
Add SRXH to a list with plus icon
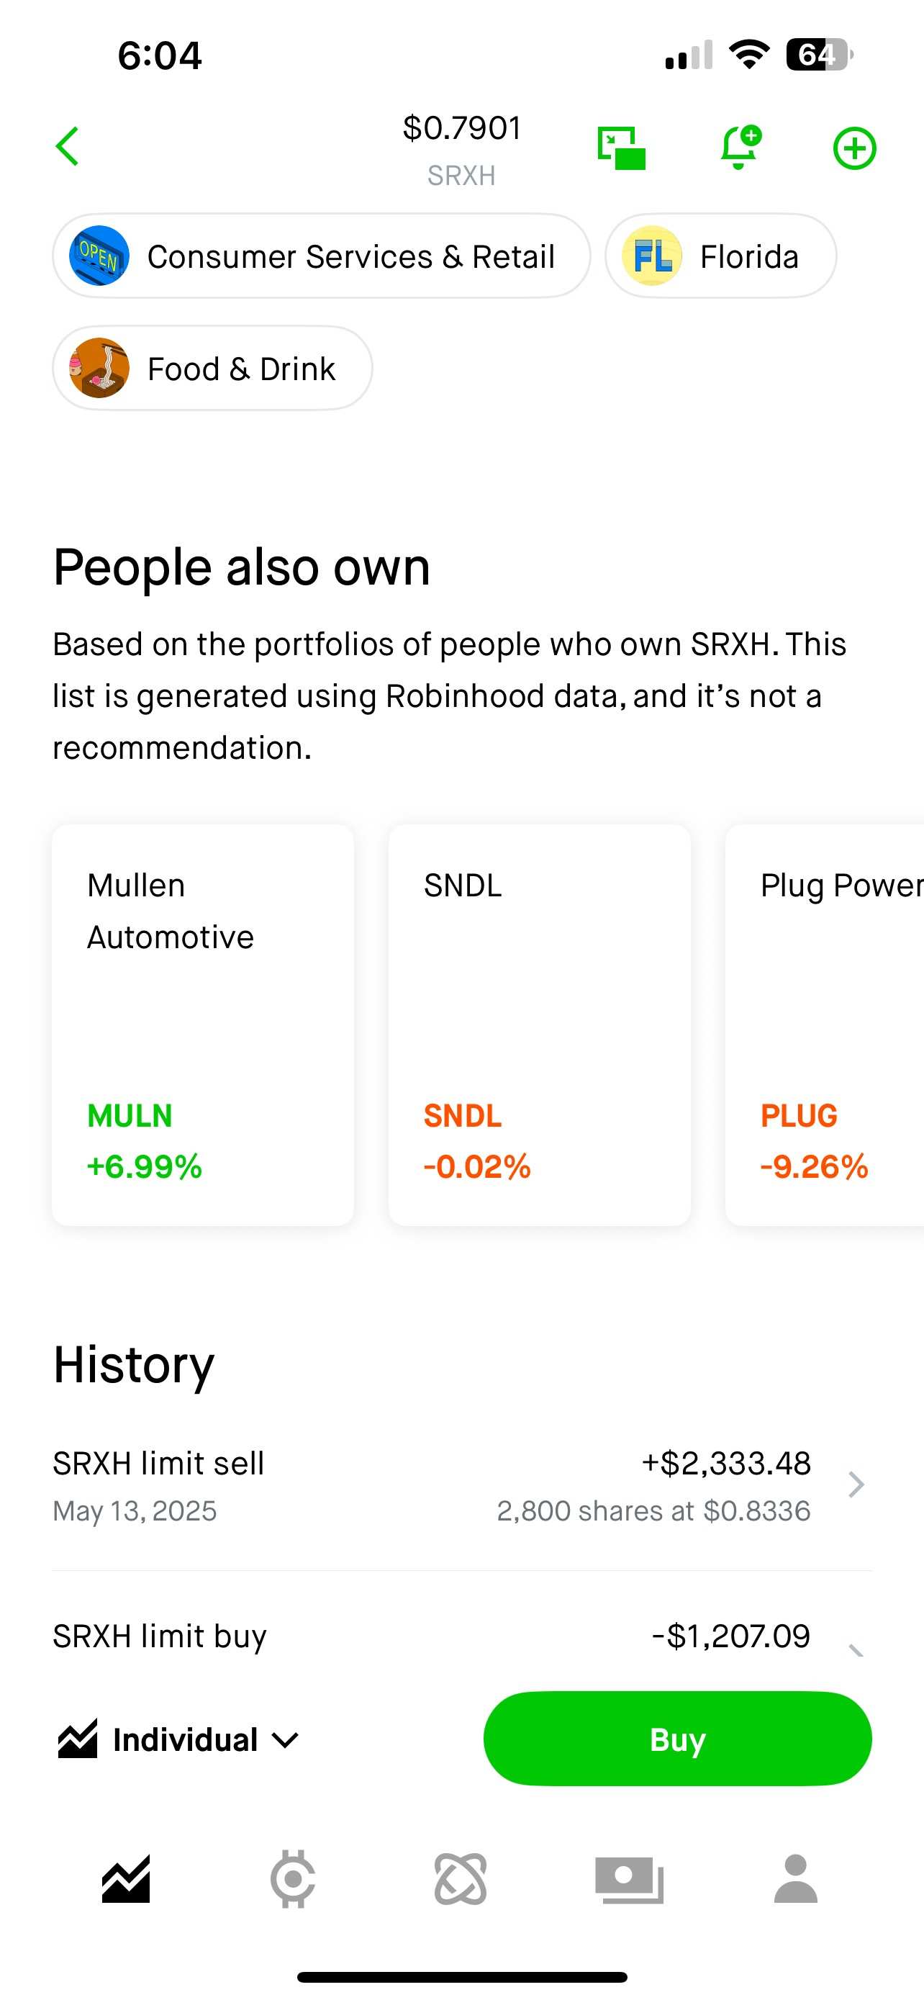[854, 148]
